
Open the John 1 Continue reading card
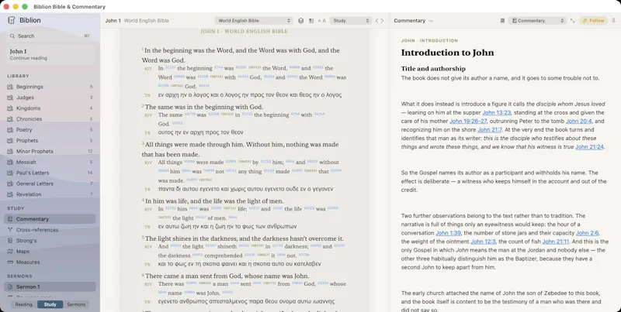(x=50, y=54)
